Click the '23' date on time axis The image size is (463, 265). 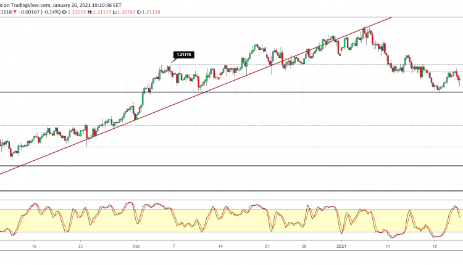click(81, 246)
